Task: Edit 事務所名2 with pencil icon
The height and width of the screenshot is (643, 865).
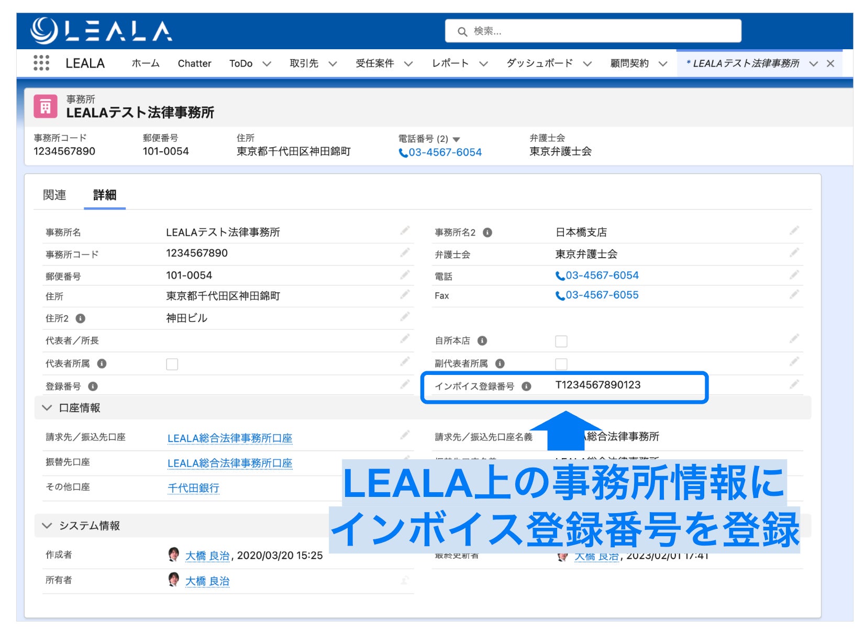Action: coord(794,230)
